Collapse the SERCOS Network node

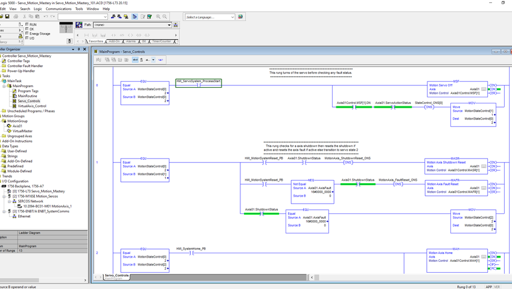(9, 201)
